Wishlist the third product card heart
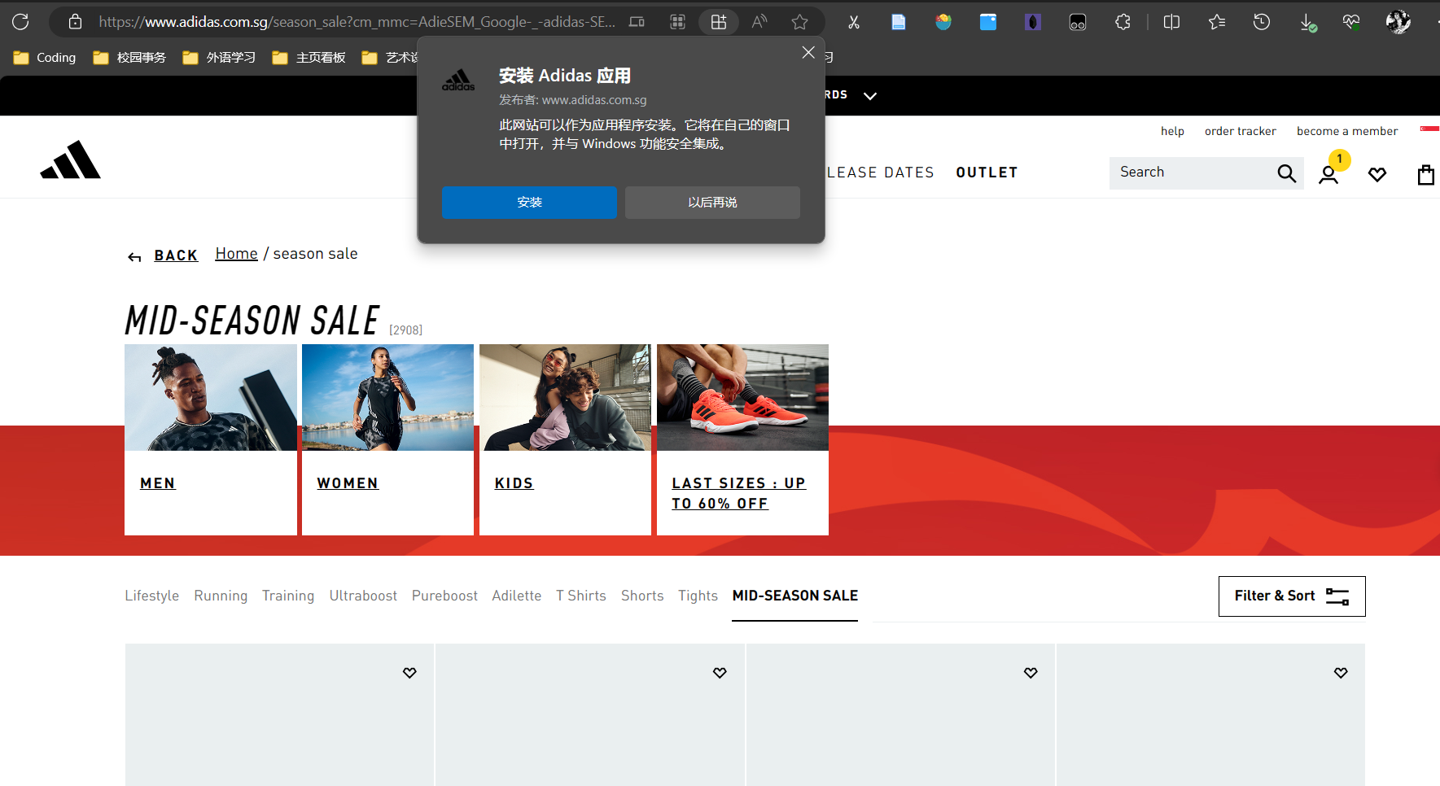Image resolution: width=1440 pixels, height=786 pixels. 1031,673
